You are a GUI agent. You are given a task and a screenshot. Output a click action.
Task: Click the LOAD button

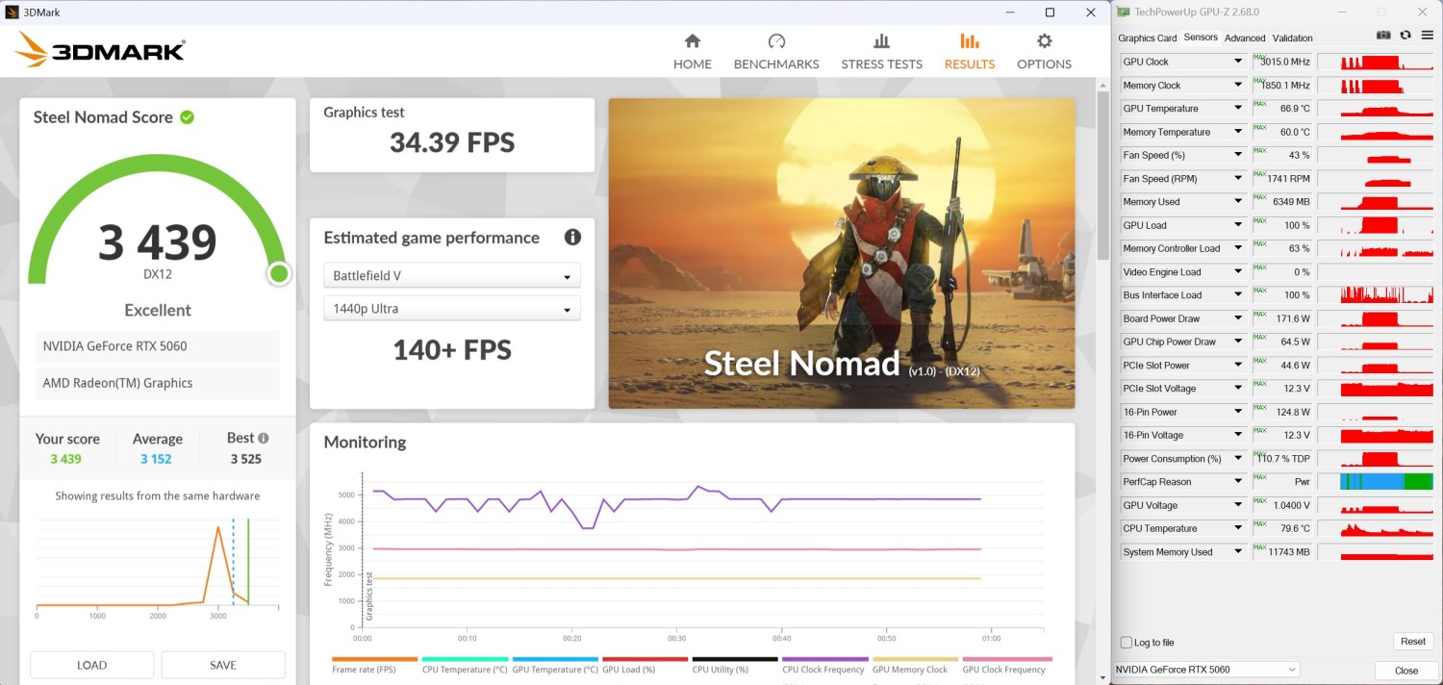click(92, 665)
